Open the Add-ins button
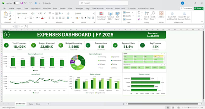The width and height of the screenshot is (205, 109). [161, 14]
